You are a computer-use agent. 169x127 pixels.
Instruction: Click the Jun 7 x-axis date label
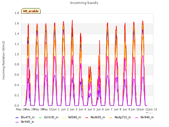pyautogui.click(x=109, y=109)
